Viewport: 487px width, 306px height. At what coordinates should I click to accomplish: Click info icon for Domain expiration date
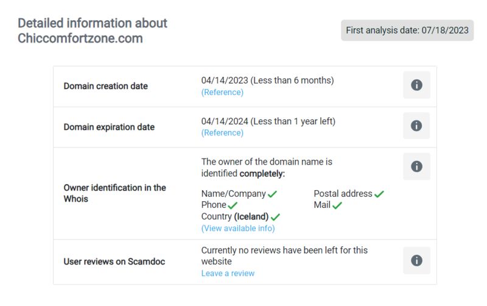[x=416, y=126]
